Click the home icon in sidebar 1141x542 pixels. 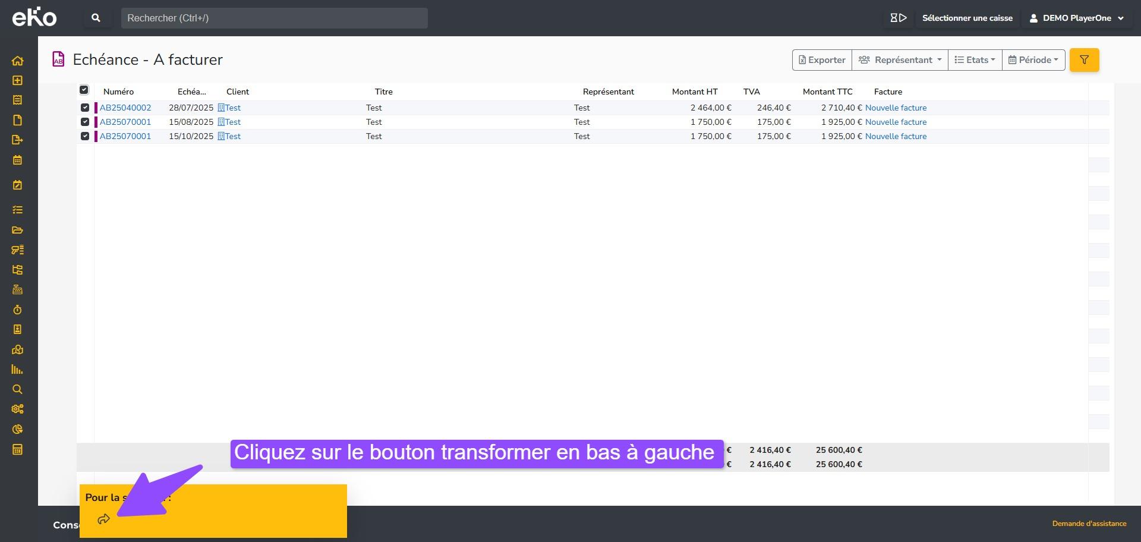(17, 61)
